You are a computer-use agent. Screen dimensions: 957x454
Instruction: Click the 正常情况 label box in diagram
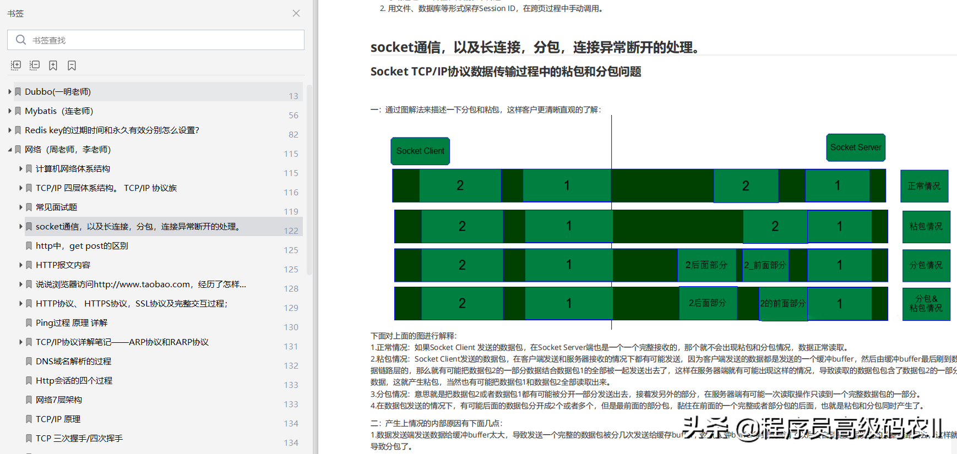click(x=925, y=186)
